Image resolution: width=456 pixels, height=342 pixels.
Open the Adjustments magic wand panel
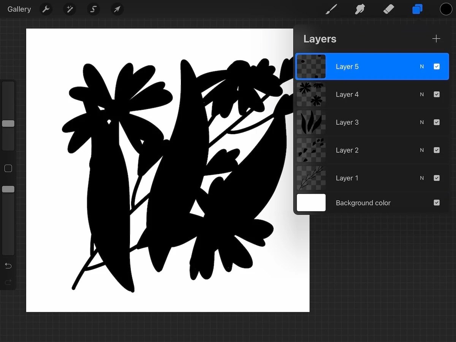(x=70, y=9)
